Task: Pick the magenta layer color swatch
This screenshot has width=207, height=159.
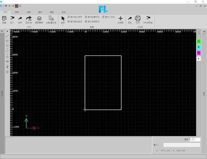Action: click(199, 53)
